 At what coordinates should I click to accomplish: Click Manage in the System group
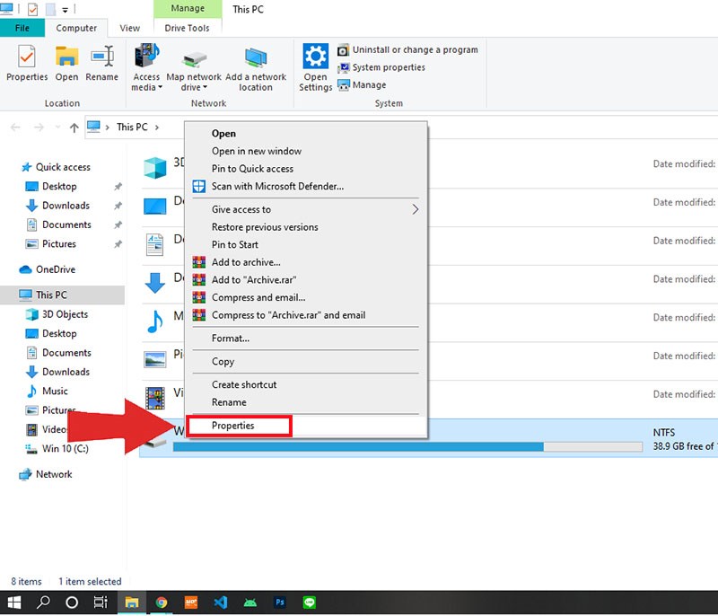(x=362, y=84)
